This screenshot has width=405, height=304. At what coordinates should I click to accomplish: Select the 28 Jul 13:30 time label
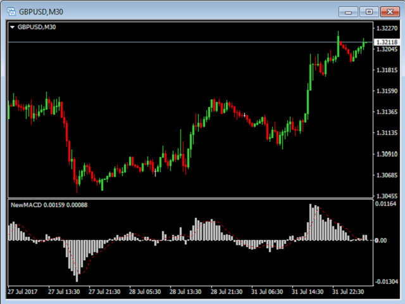pyautogui.click(x=185, y=292)
